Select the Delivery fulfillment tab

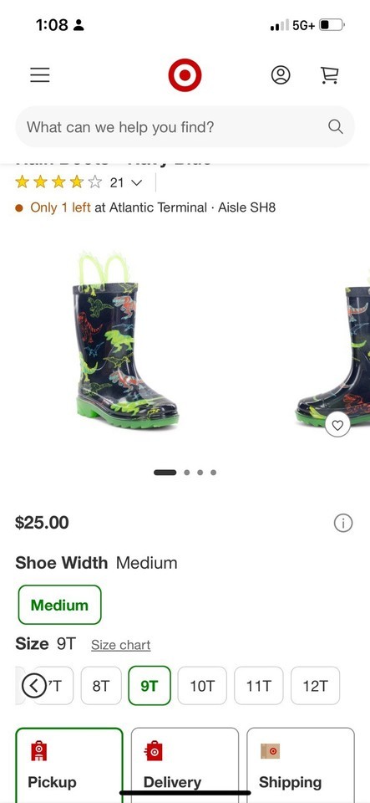pyautogui.click(x=185, y=765)
